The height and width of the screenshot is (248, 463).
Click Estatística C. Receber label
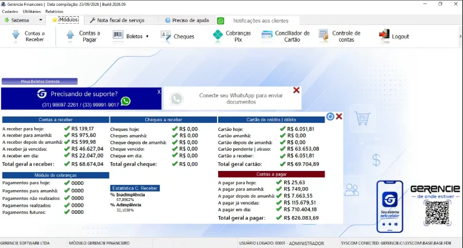135,188
